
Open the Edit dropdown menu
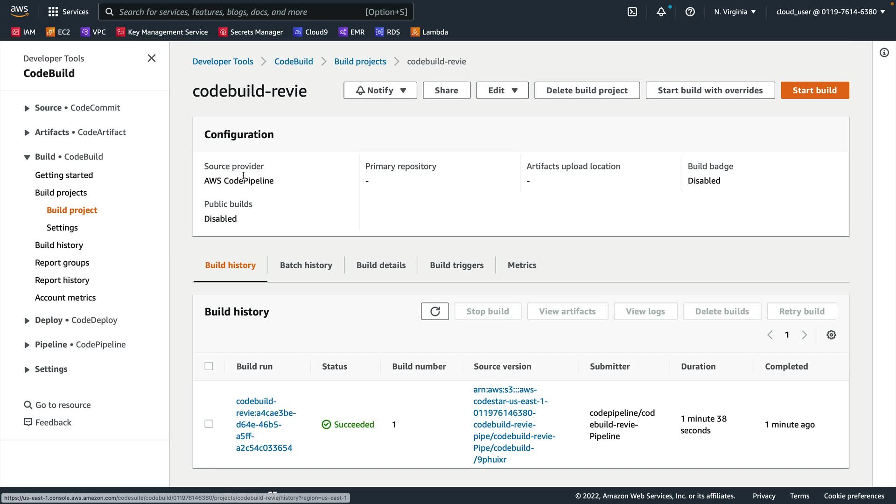coord(502,91)
